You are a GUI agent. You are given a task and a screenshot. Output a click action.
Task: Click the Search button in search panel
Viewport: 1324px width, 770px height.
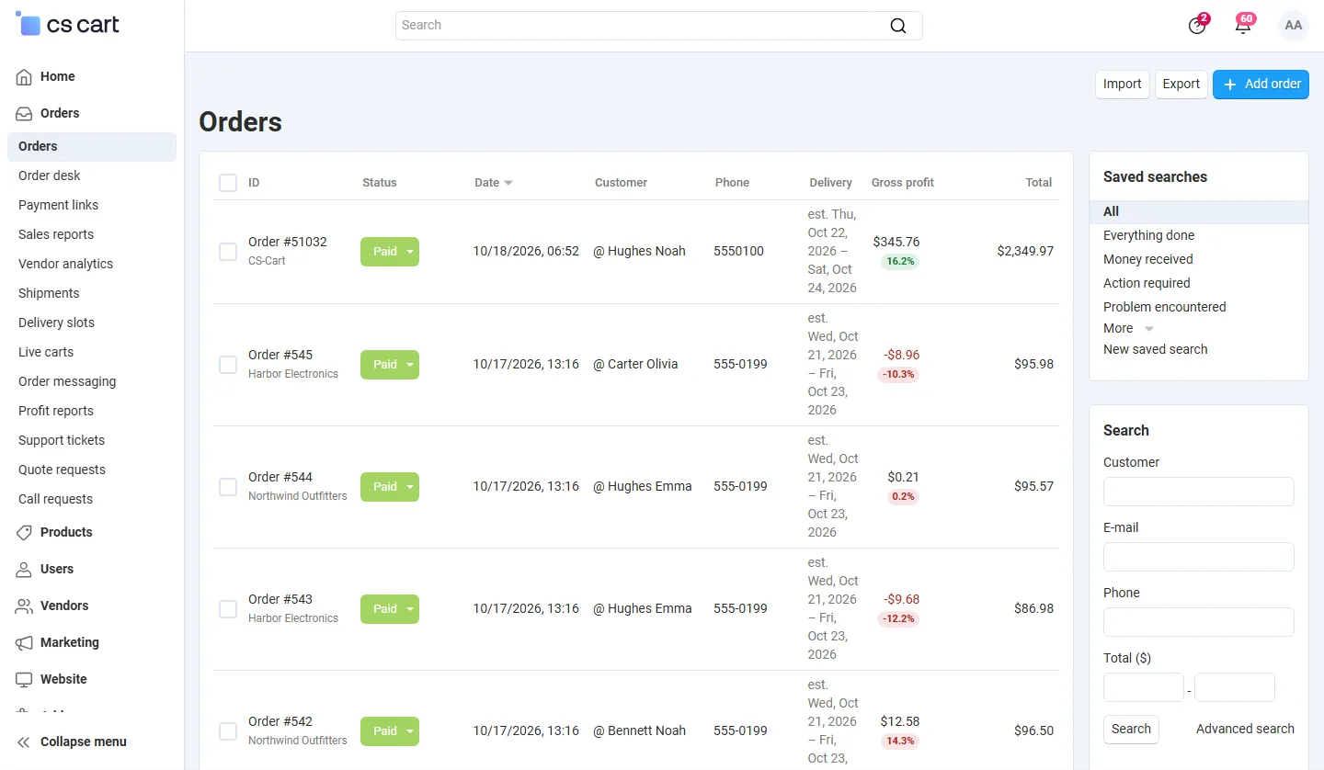click(1131, 730)
